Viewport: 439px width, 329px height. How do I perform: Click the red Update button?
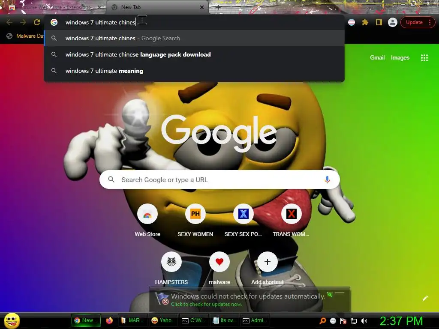414,22
